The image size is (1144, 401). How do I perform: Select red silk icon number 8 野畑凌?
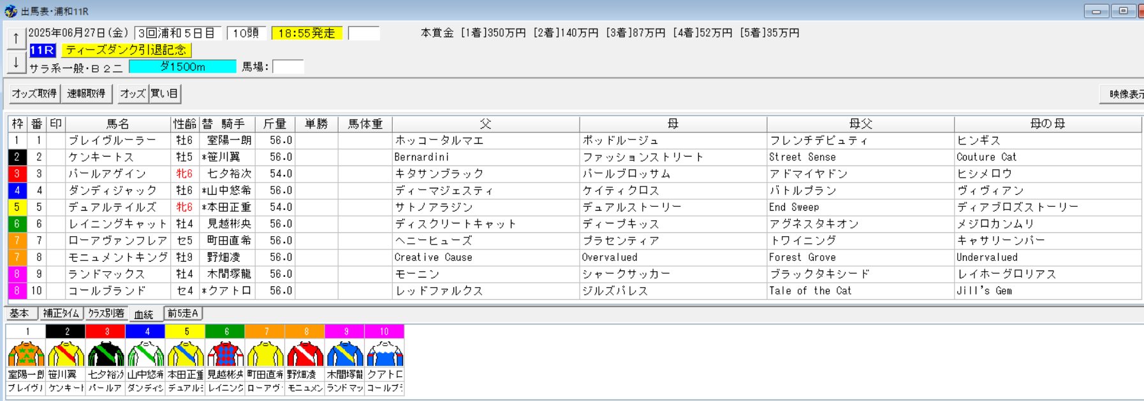tap(305, 353)
